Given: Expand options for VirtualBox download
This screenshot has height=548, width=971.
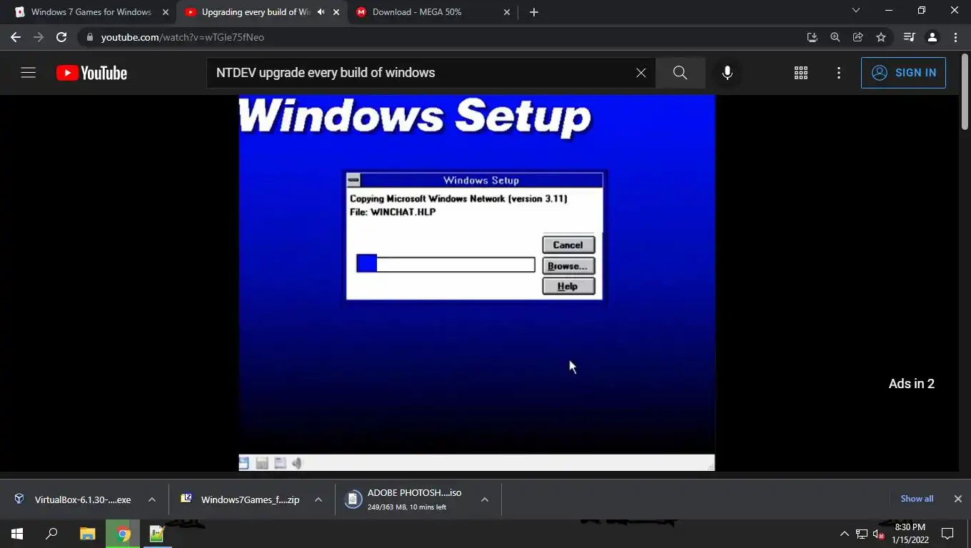Looking at the screenshot, I should click(152, 499).
